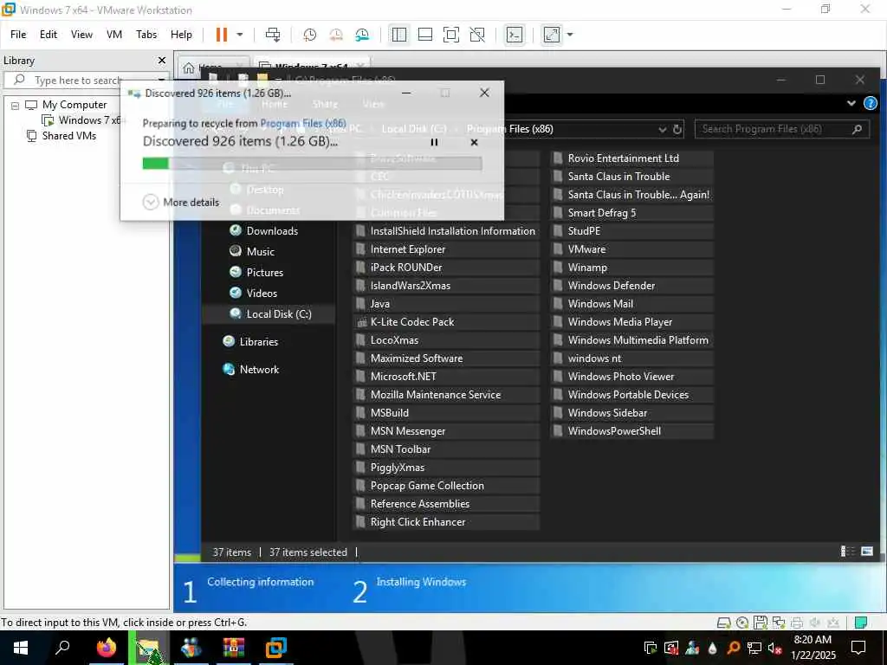
Task: Send Ctrl+Alt+Del to the VM
Action: [x=273, y=35]
